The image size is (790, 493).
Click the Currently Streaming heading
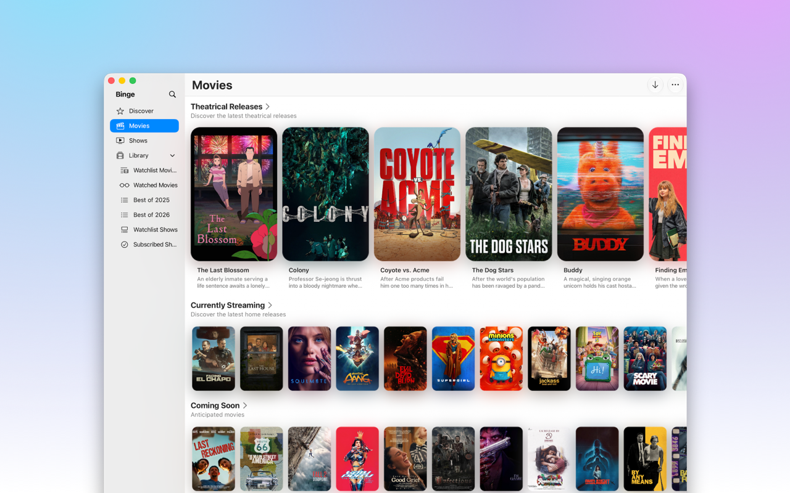point(228,305)
